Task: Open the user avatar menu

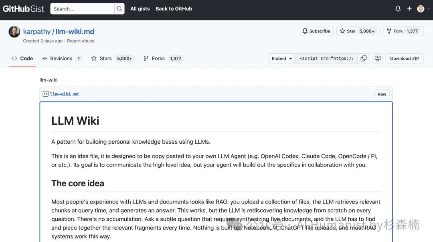Action: pos(421,8)
